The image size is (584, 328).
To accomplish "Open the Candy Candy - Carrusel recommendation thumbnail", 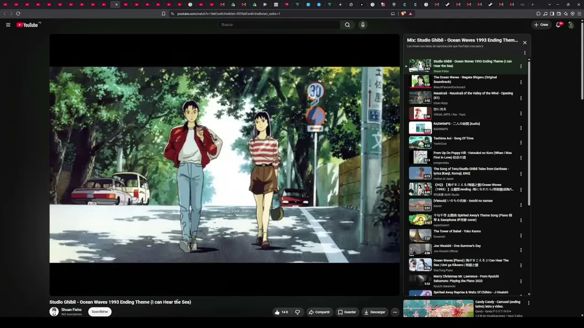I will (438, 308).
